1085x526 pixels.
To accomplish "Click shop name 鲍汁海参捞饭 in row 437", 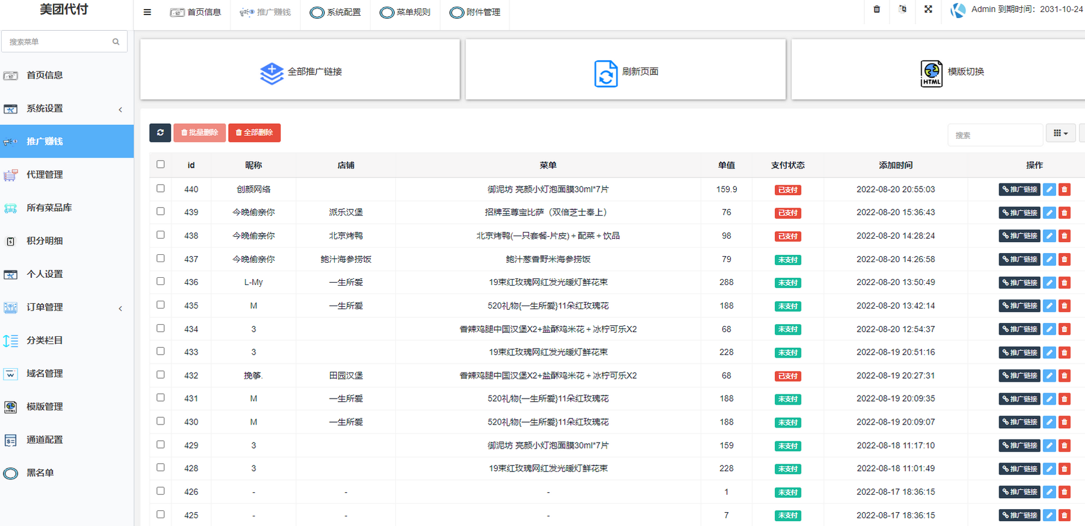I will [346, 259].
